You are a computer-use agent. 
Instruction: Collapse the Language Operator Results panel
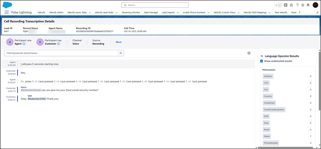[262, 56]
